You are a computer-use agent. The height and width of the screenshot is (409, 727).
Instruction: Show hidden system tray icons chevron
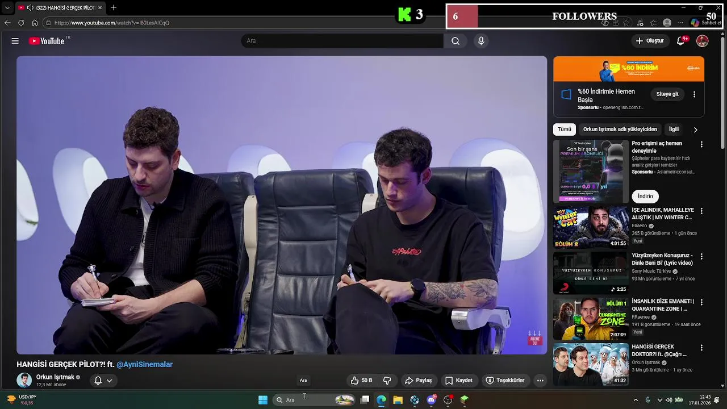(636, 400)
